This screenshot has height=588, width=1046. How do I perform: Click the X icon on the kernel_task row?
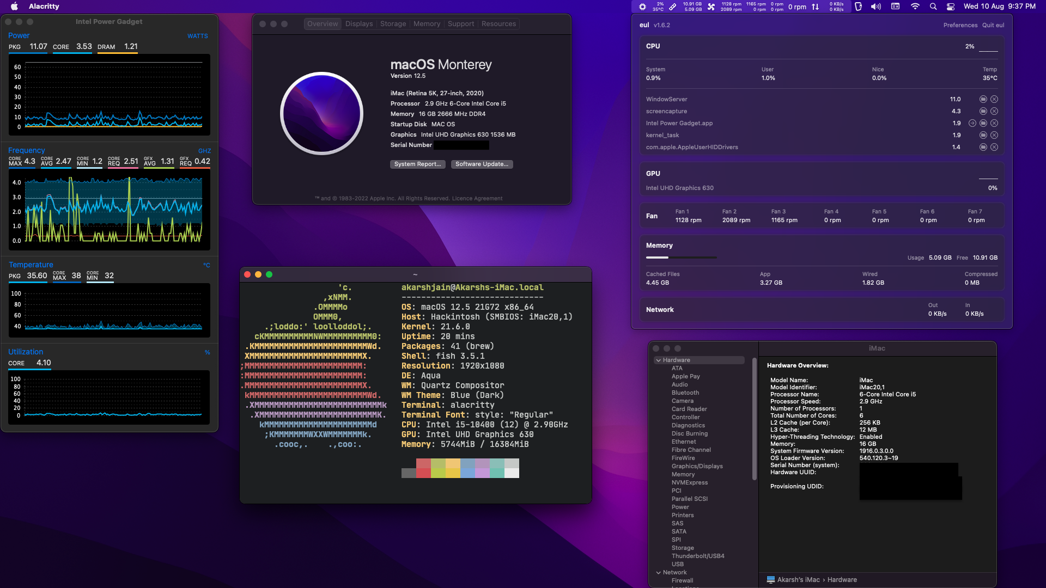coord(994,135)
